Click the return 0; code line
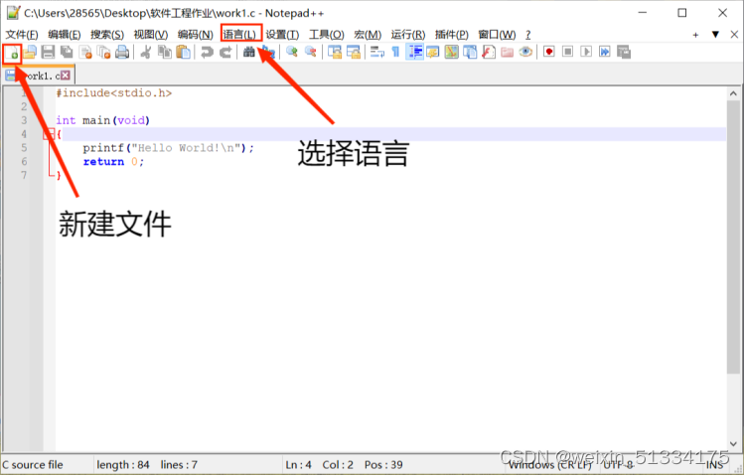The height and width of the screenshot is (476, 745). 113,162
